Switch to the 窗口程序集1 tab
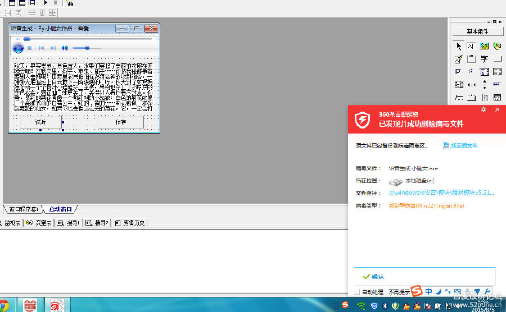 coord(22,209)
